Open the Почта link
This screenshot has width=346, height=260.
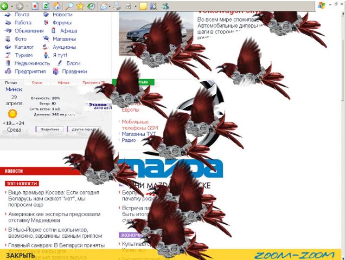[22, 15]
